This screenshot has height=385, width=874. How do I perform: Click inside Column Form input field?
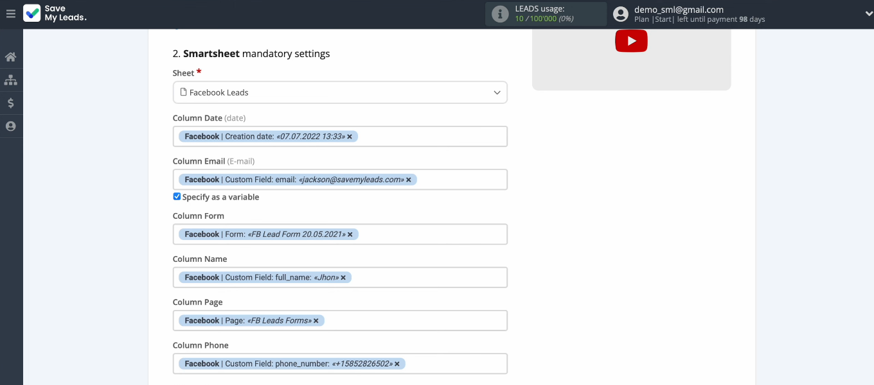pos(340,234)
